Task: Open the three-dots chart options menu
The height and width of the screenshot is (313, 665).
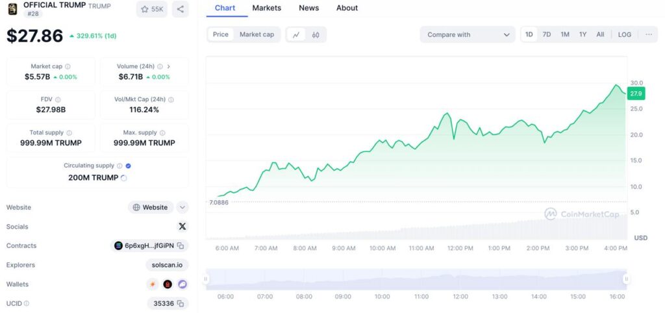Action: (648, 34)
